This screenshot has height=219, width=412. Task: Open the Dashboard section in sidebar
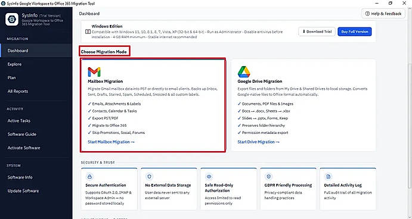36,51
